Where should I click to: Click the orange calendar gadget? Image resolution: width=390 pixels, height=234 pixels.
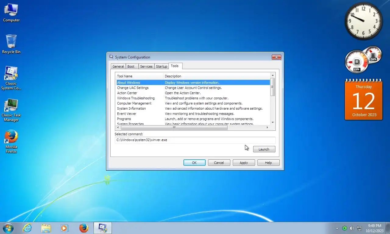pyautogui.click(x=363, y=100)
